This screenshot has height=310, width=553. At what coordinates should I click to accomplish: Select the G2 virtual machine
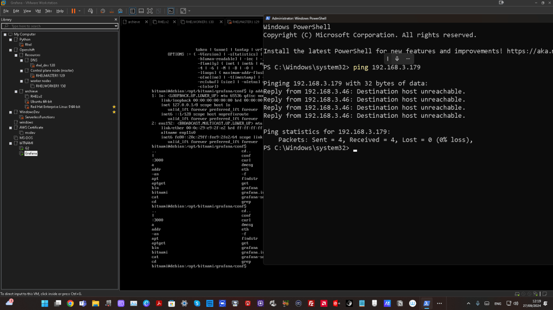(x=27, y=149)
